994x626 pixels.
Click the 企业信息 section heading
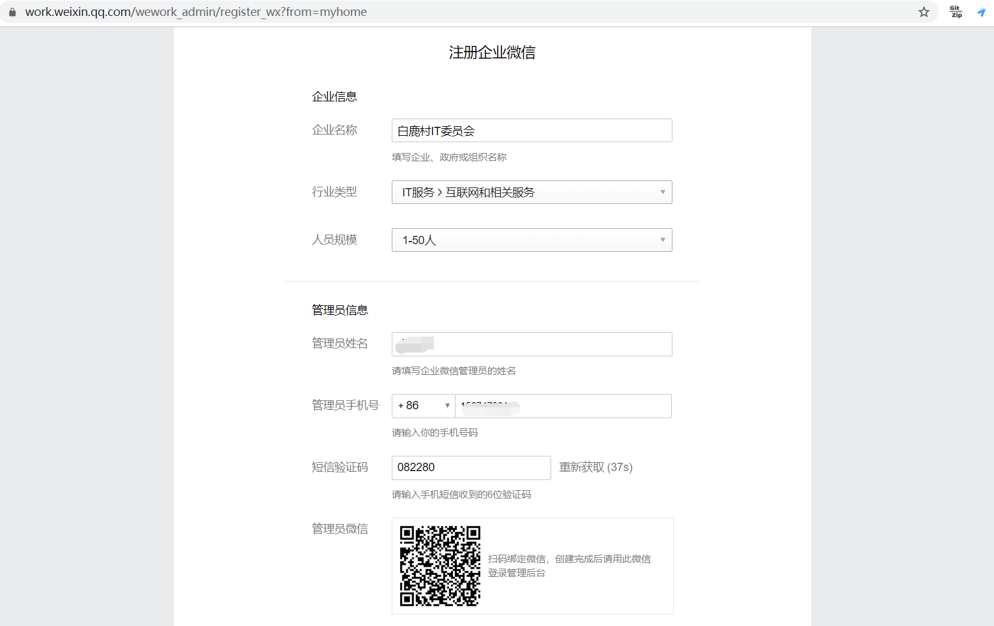tap(334, 97)
